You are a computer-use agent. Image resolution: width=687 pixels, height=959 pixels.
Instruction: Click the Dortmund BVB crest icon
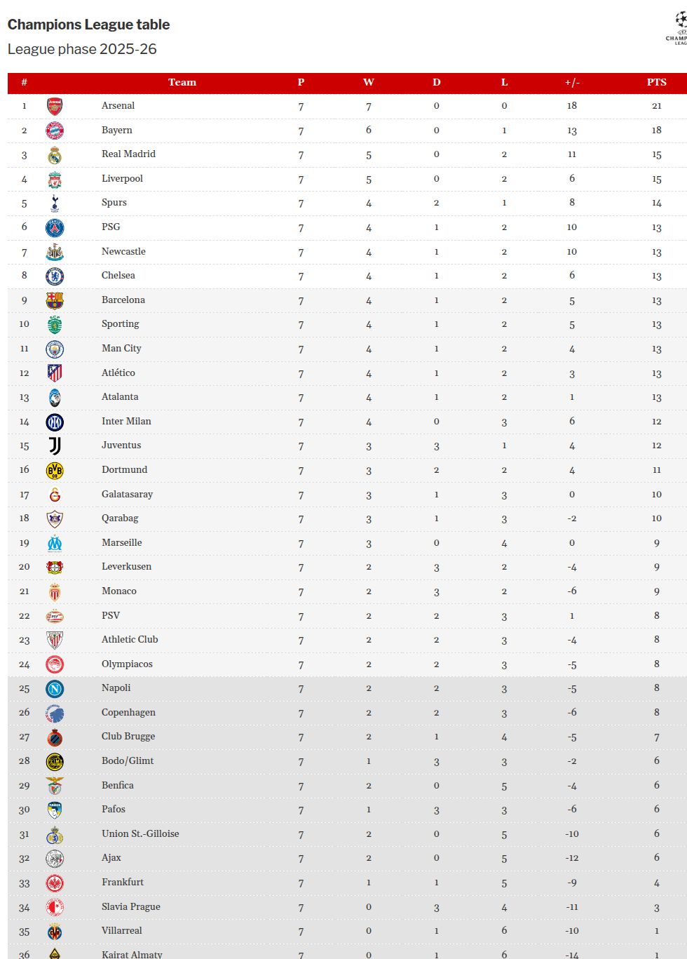pos(55,470)
